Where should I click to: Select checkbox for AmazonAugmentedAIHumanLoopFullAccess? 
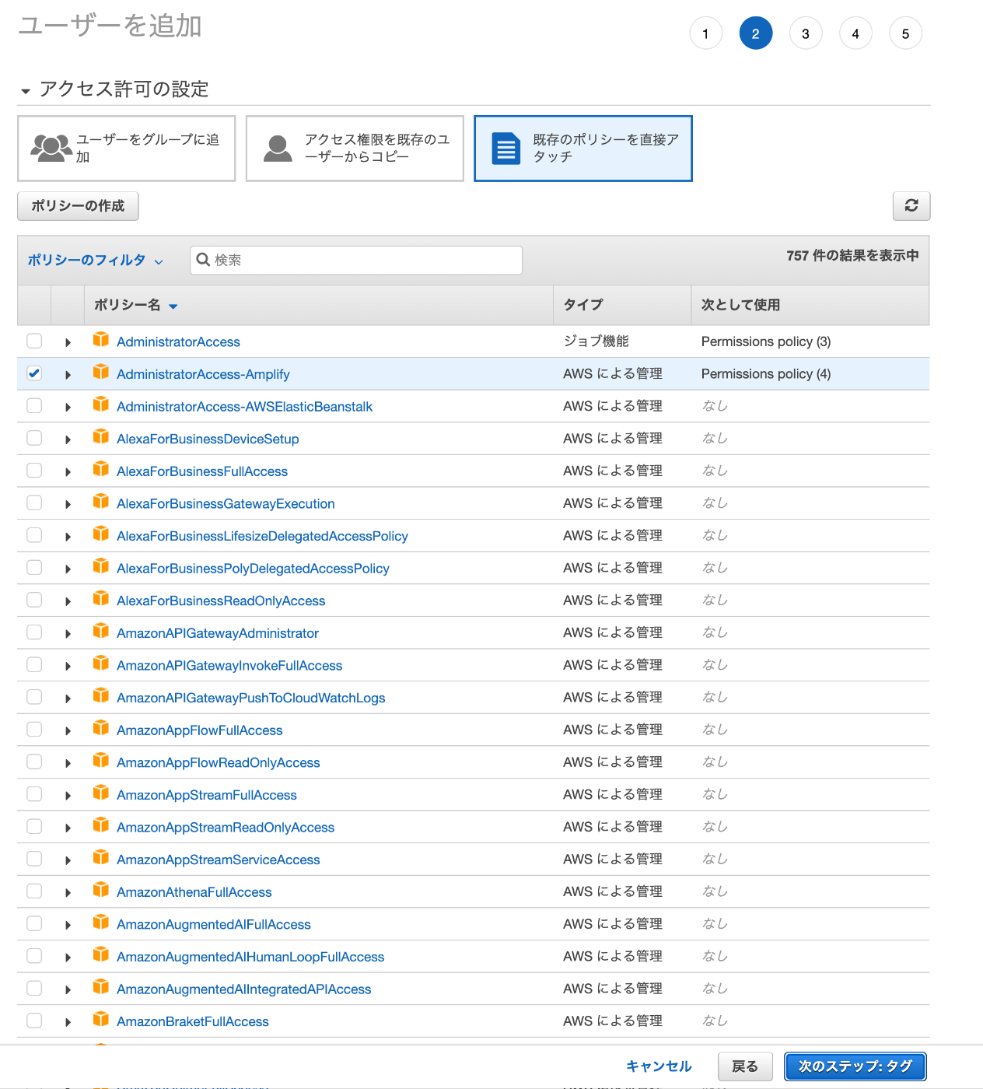tap(34, 955)
